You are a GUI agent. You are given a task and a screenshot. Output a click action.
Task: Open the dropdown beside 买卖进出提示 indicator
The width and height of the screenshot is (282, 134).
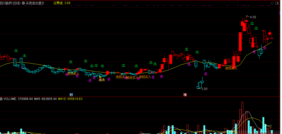point(23,3)
